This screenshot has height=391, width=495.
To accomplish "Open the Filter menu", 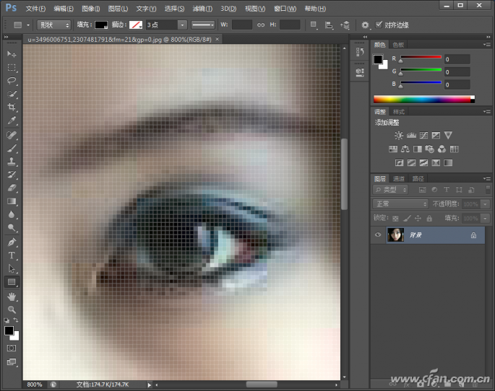I will pyautogui.click(x=202, y=9).
